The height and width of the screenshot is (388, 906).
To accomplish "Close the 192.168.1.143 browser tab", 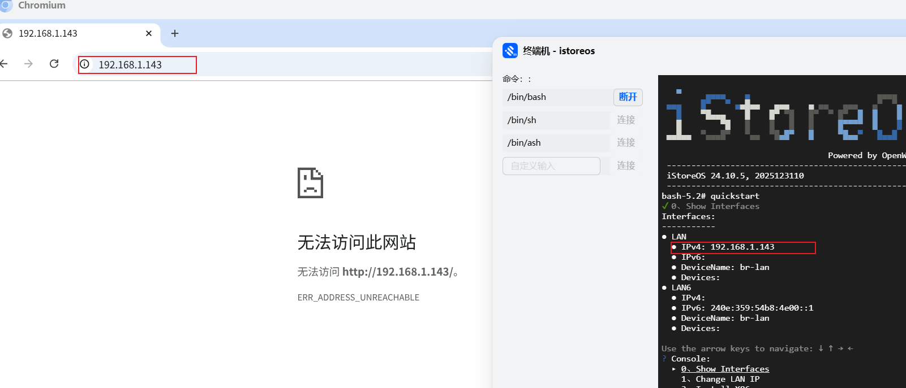I will click(x=149, y=33).
